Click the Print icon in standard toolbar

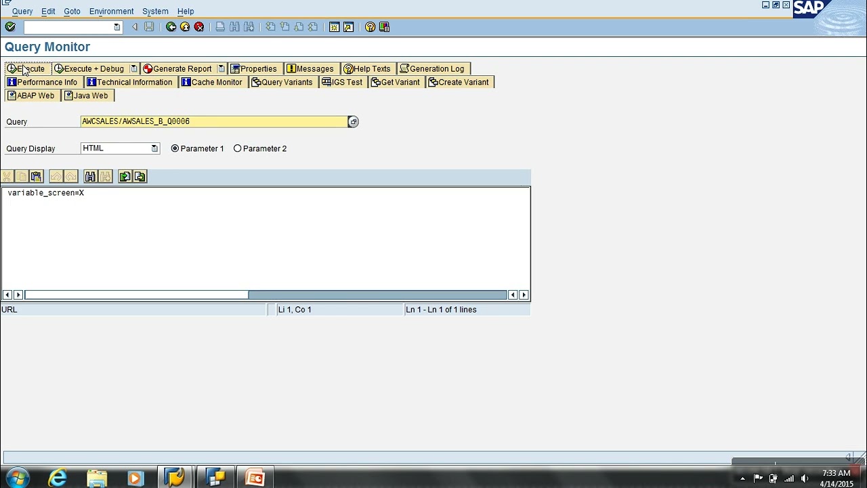(220, 27)
